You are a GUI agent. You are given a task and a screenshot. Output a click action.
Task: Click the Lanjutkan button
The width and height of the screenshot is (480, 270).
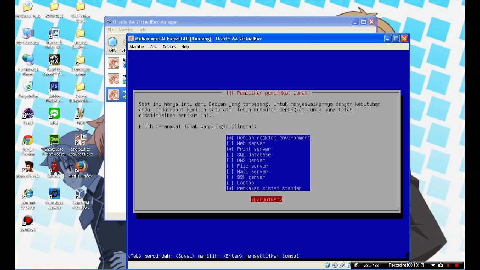point(267,200)
